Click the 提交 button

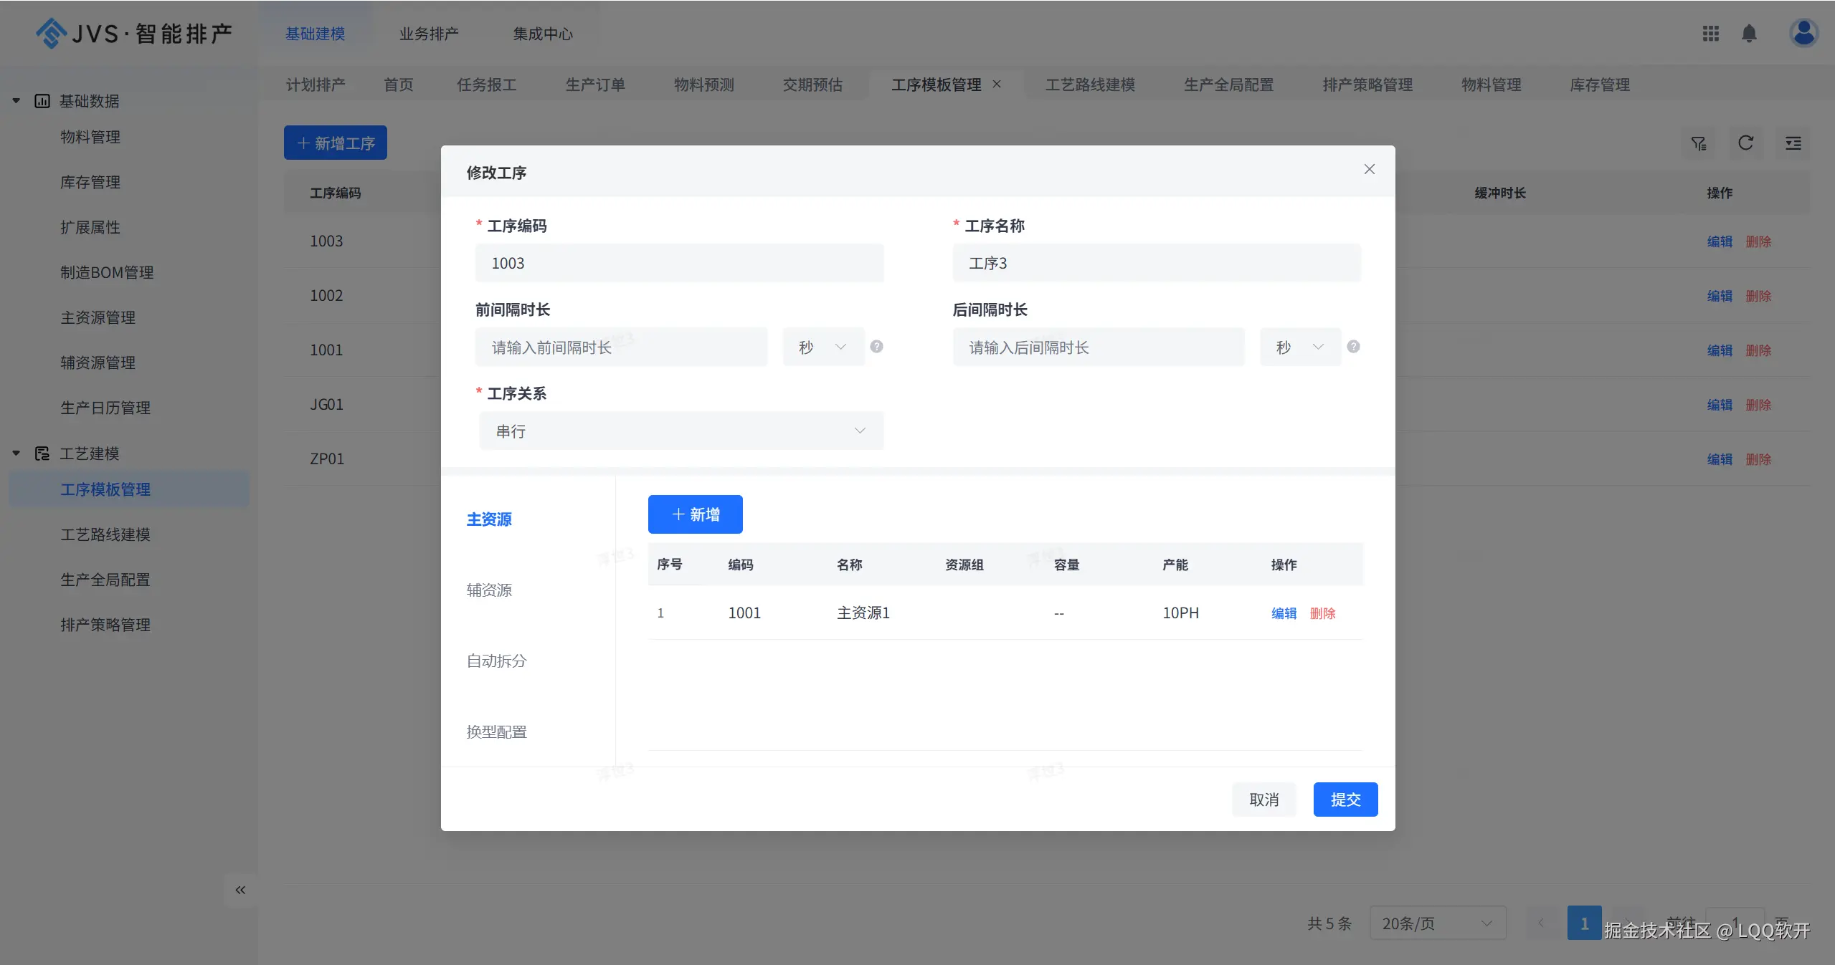[x=1345, y=800]
